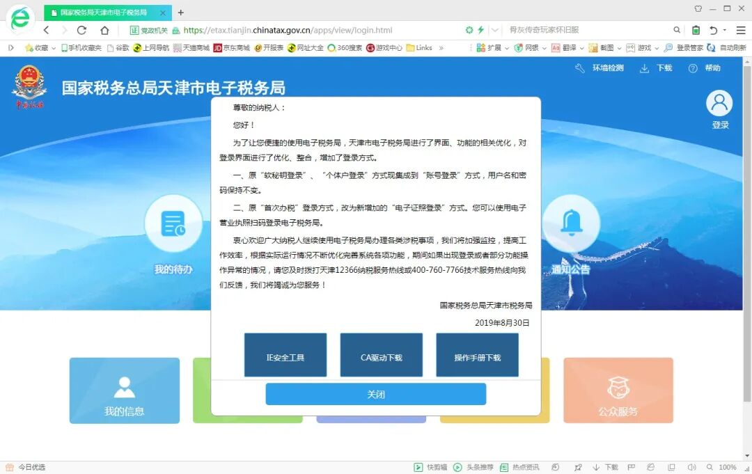This screenshot has width=752, height=474.
Task: Open the browser hamburger menu
Action: [x=741, y=31]
